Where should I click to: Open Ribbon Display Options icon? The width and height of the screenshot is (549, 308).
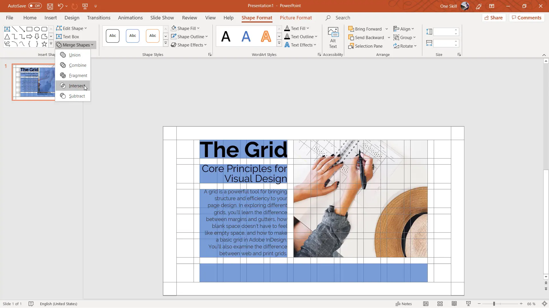coord(492,6)
